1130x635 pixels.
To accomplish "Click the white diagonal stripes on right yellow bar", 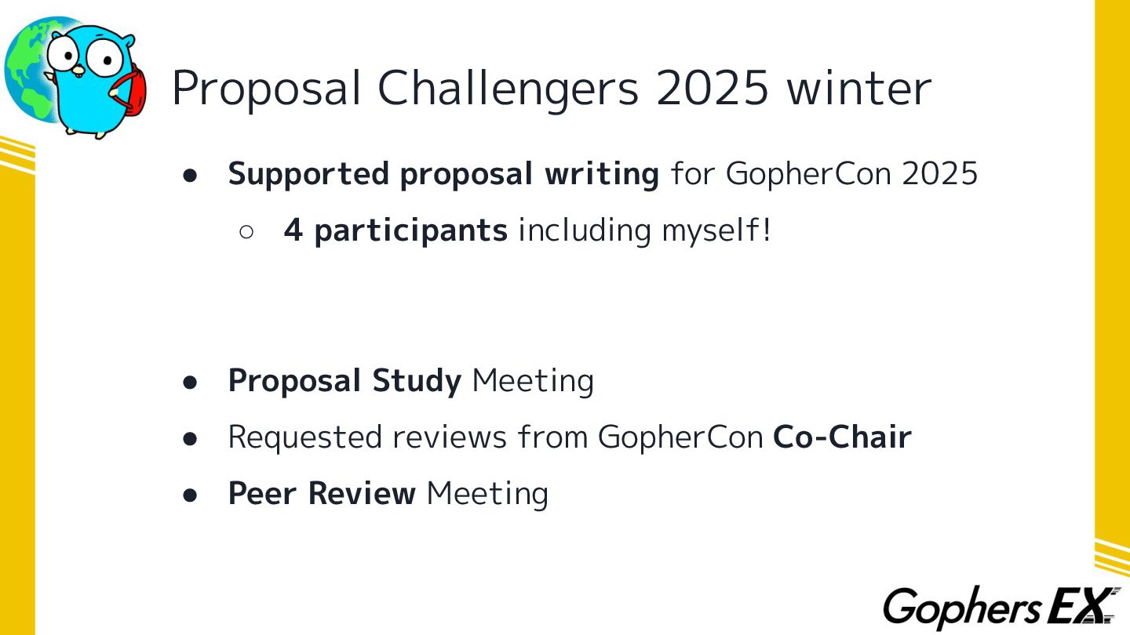I will (1112, 557).
